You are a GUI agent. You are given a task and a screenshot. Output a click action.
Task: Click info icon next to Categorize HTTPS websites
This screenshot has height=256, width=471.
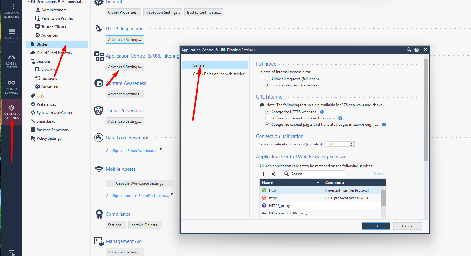pyautogui.click(x=322, y=112)
